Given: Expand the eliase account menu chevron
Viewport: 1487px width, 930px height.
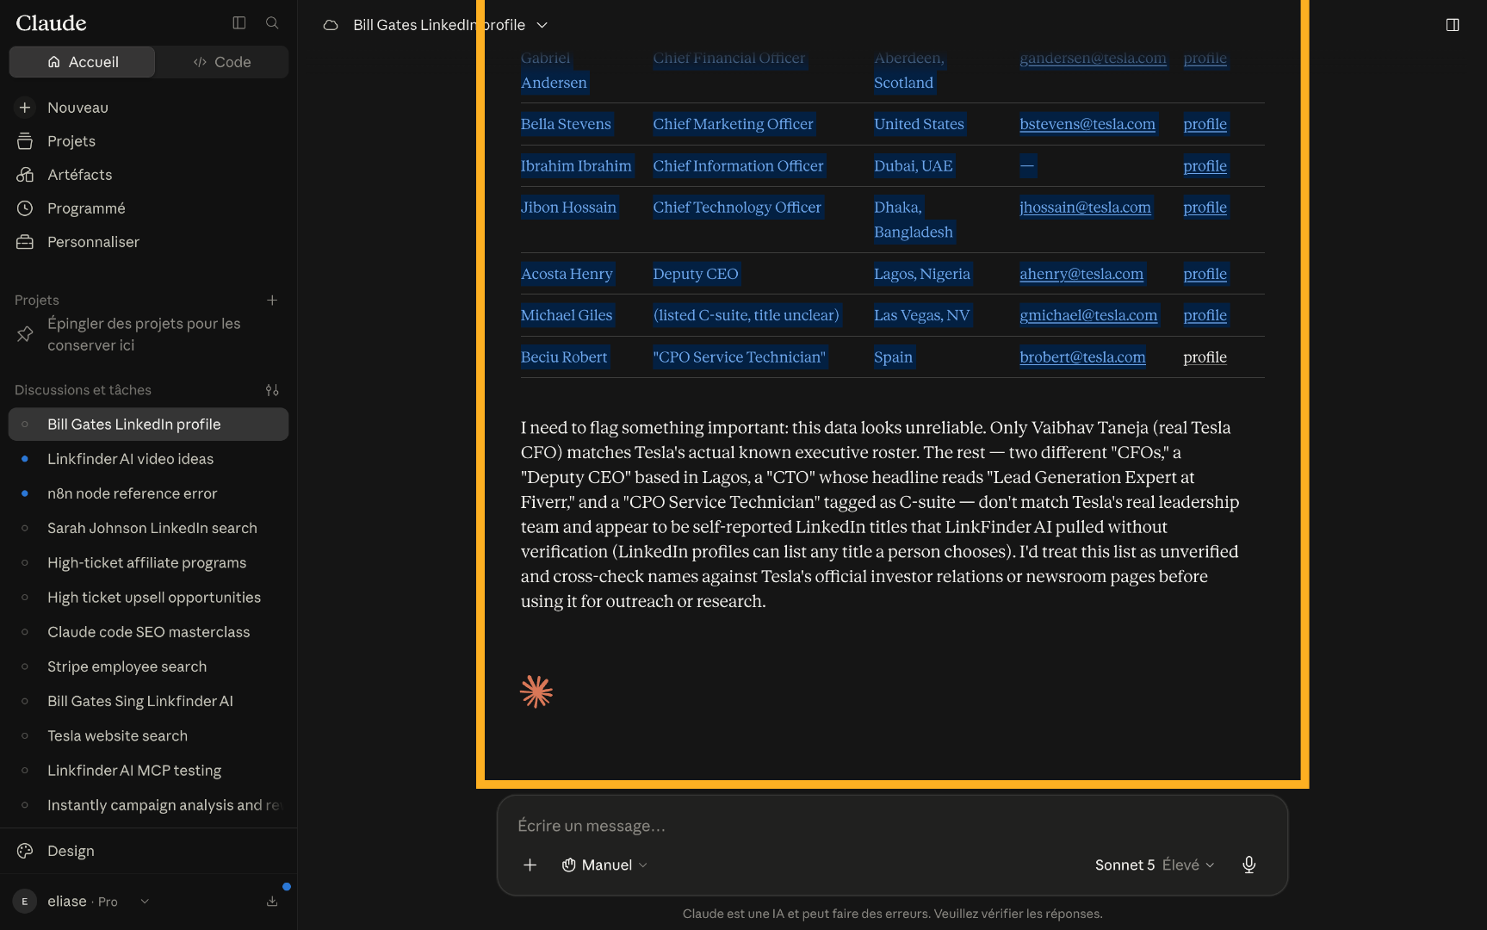Looking at the screenshot, I should click(x=145, y=902).
